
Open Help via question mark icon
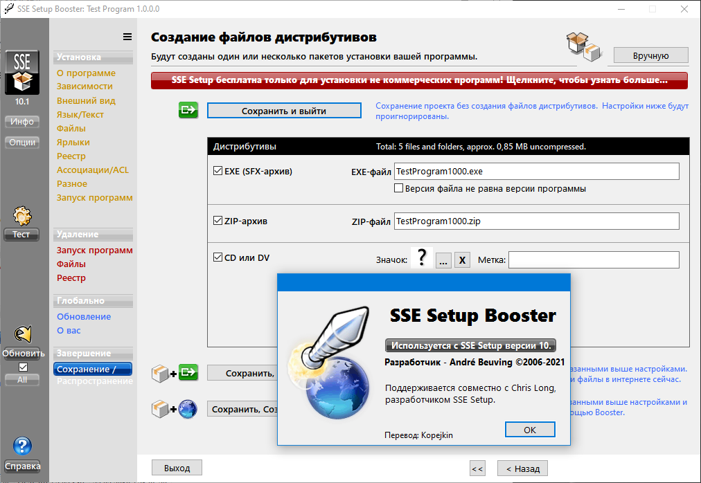coord(22,446)
